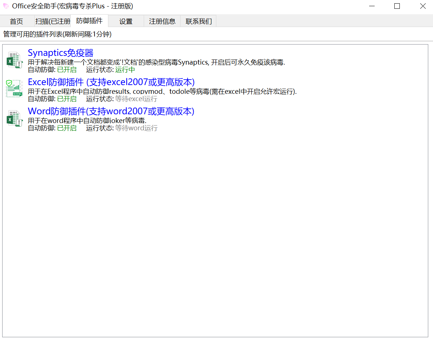
Task: Minimize the Office安全助手 window
Action: pos(372,6)
